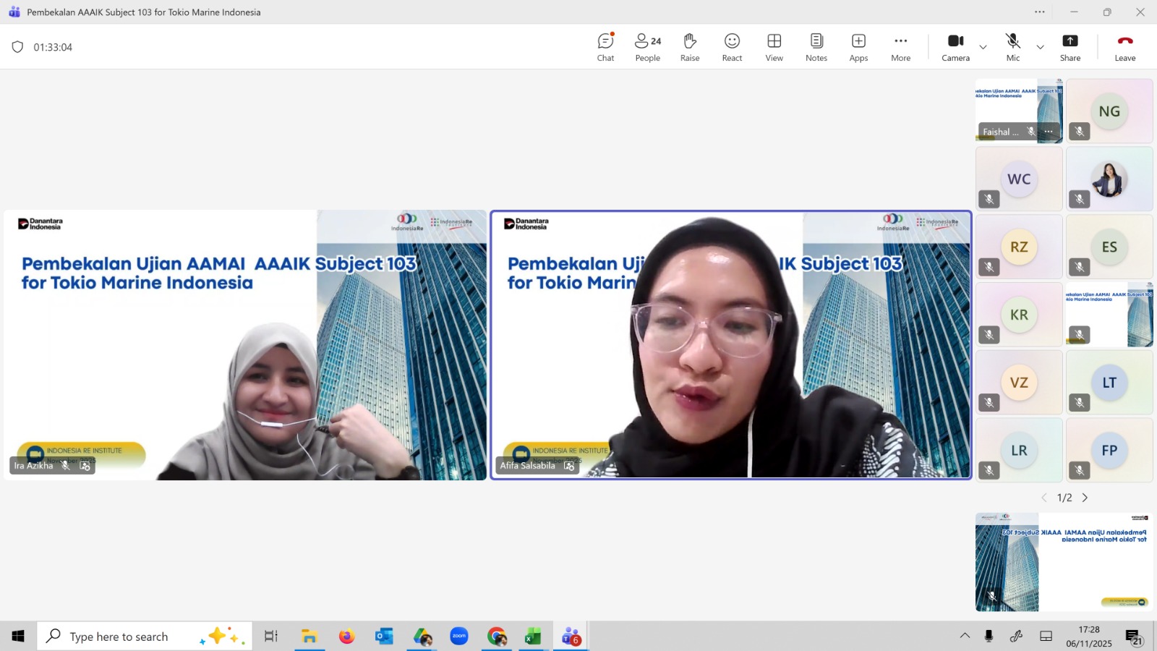Open the More actions menu
The width and height of the screenshot is (1157, 651).
[900, 47]
